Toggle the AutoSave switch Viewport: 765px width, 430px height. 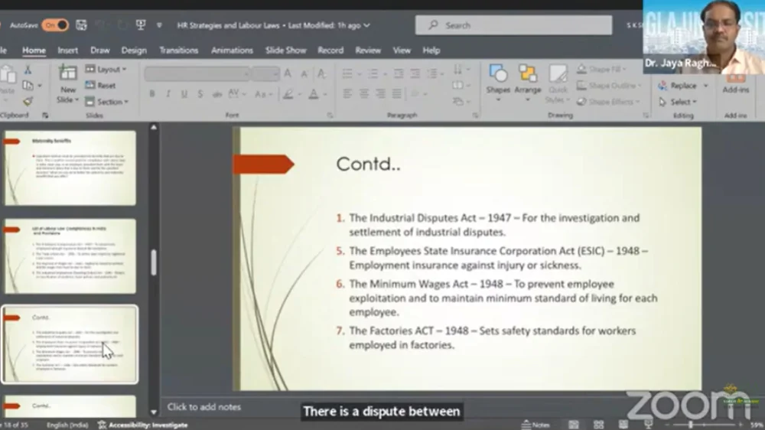tap(55, 25)
